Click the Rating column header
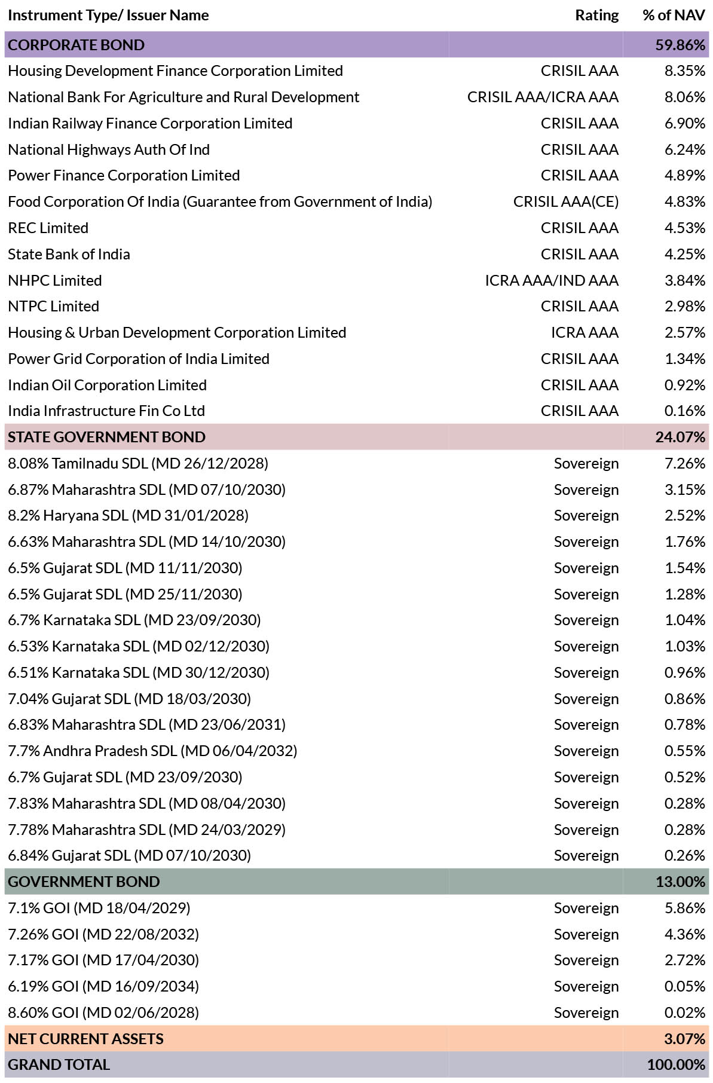713x1083 pixels. click(x=596, y=16)
